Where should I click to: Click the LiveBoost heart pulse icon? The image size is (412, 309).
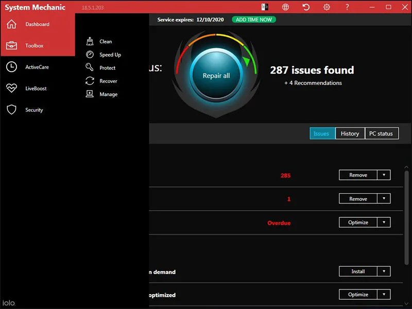11,88
